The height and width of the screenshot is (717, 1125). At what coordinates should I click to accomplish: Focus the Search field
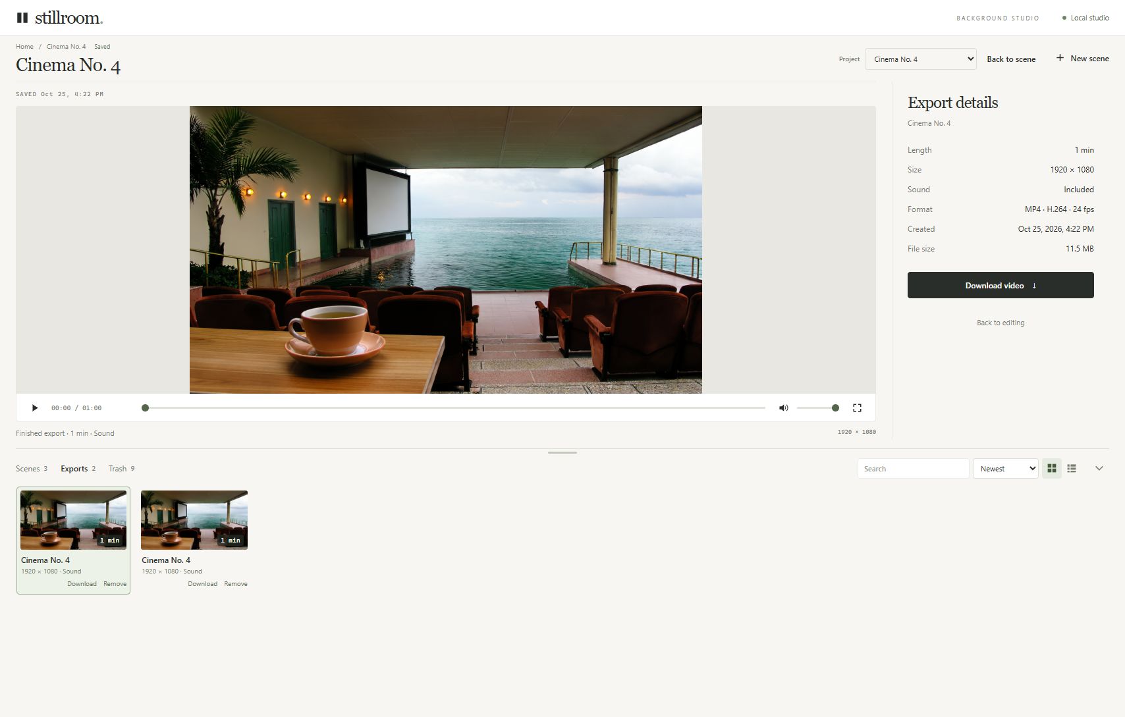tap(913, 469)
